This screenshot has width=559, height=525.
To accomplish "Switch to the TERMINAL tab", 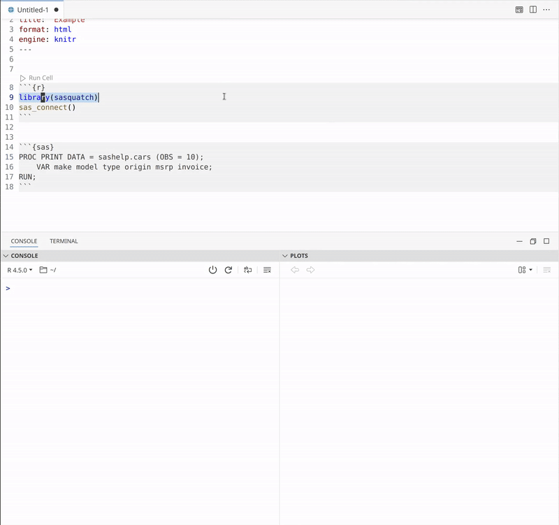I will 64,241.
